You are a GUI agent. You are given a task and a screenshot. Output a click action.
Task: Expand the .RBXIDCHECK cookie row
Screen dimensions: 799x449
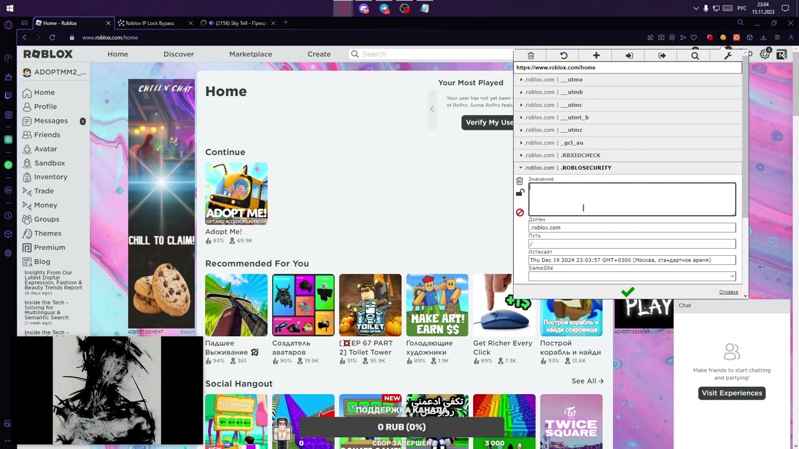point(627,155)
